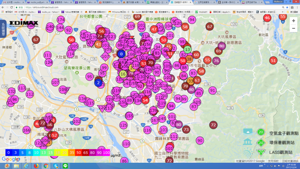Select the 132 station marker
The image size is (300, 169).
[12, 91]
